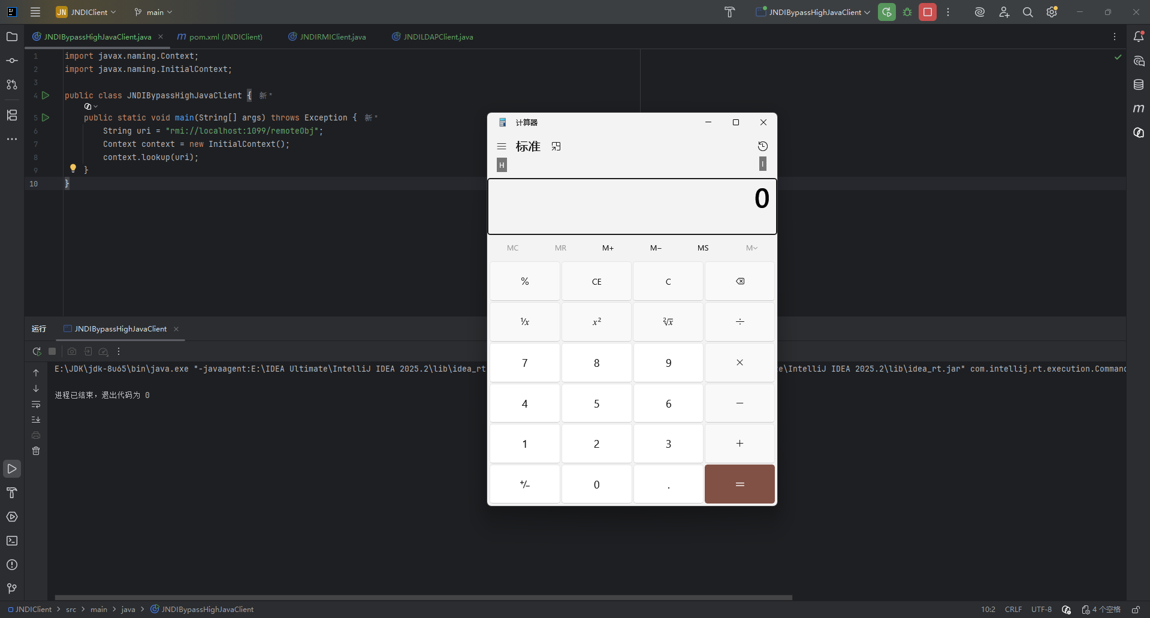Open the calculator navigation hamburger menu
This screenshot has height=618, width=1150.
pos(502,146)
